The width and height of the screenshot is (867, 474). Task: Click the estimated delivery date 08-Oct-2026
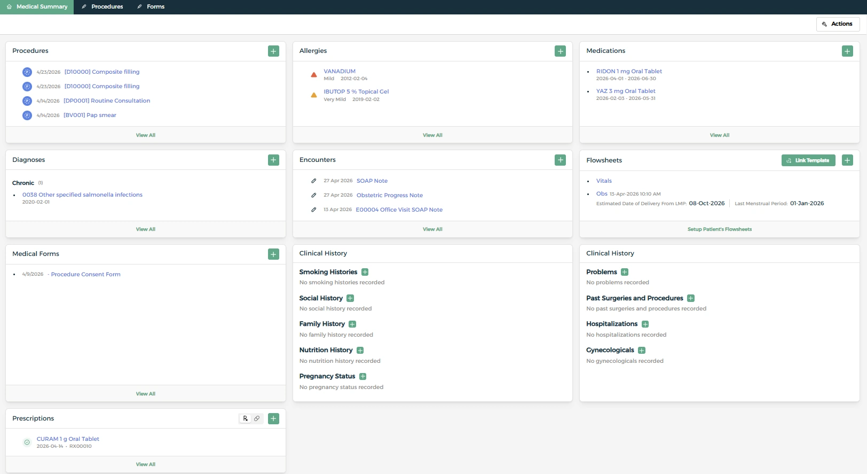tap(707, 203)
